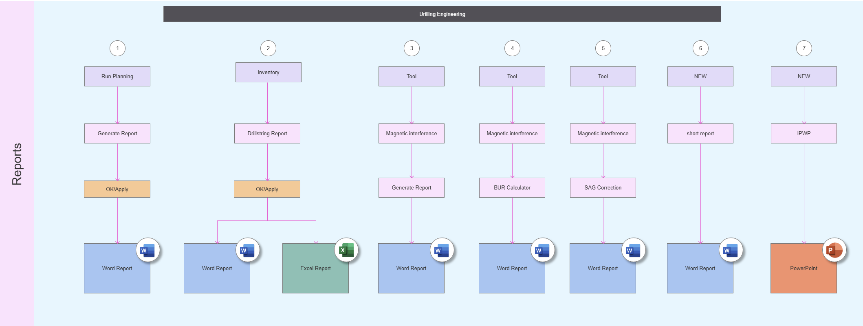The image size is (863, 326).
Task: Select the circled number 2 marker
Action: (x=268, y=48)
